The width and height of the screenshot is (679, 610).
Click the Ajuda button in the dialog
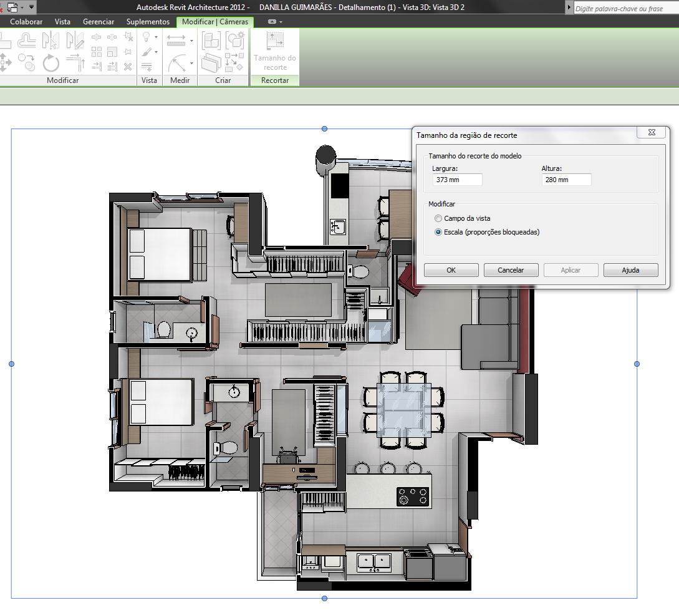point(630,269)
